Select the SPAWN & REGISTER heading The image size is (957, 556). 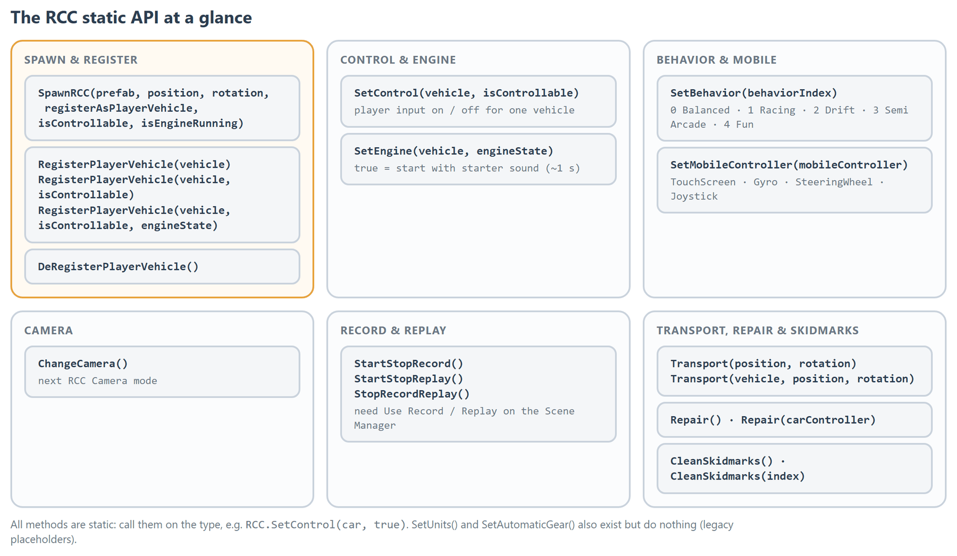click(x=81, y=60)
